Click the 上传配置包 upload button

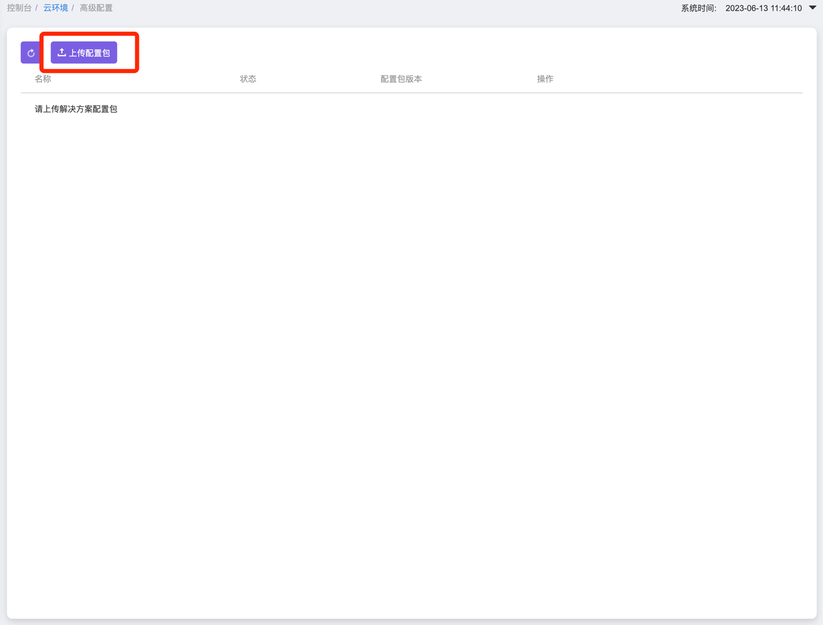click(x=84, y=52)
